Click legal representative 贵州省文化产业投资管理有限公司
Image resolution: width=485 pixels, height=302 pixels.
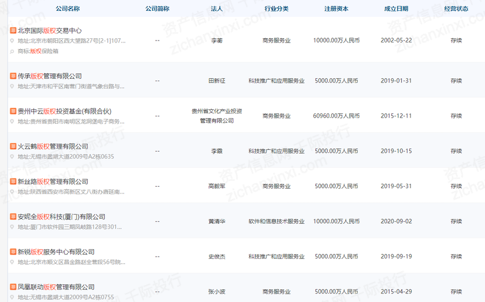click(x=217, y=116)
